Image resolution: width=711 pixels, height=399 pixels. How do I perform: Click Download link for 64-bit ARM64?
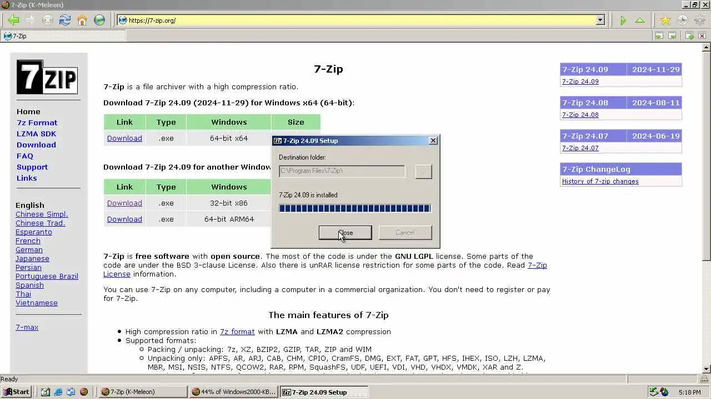124,219
